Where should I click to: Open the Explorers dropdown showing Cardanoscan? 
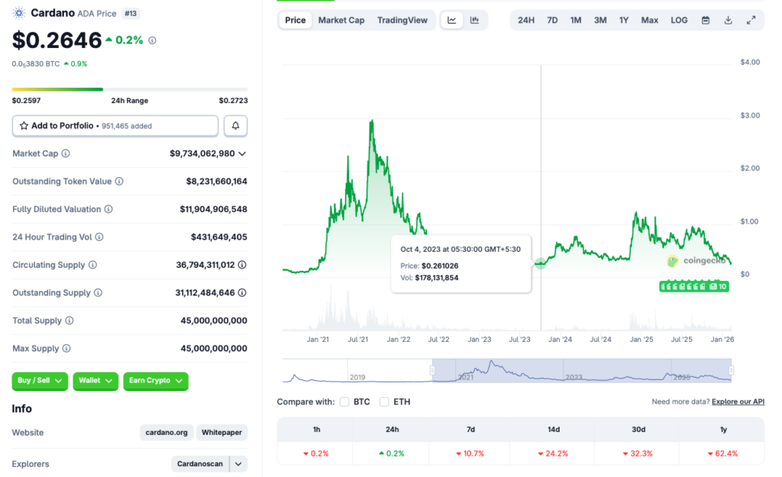pos(209,463)
